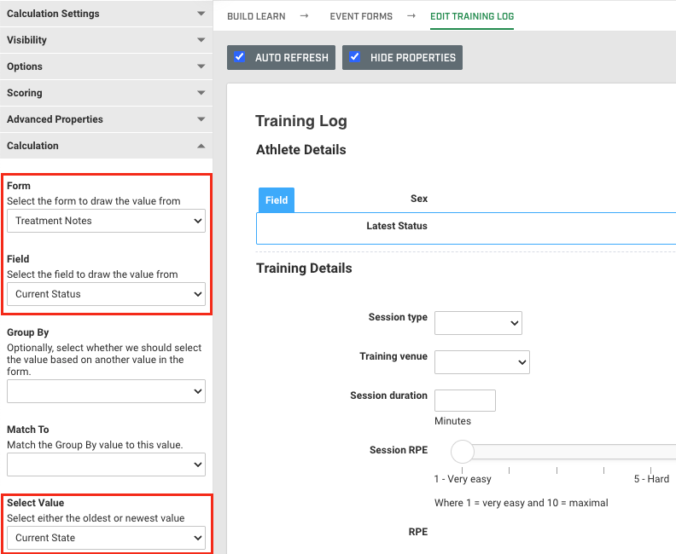676x554 pixels.
Task: Open the Session type dropdown
Action: click(478, 323)
